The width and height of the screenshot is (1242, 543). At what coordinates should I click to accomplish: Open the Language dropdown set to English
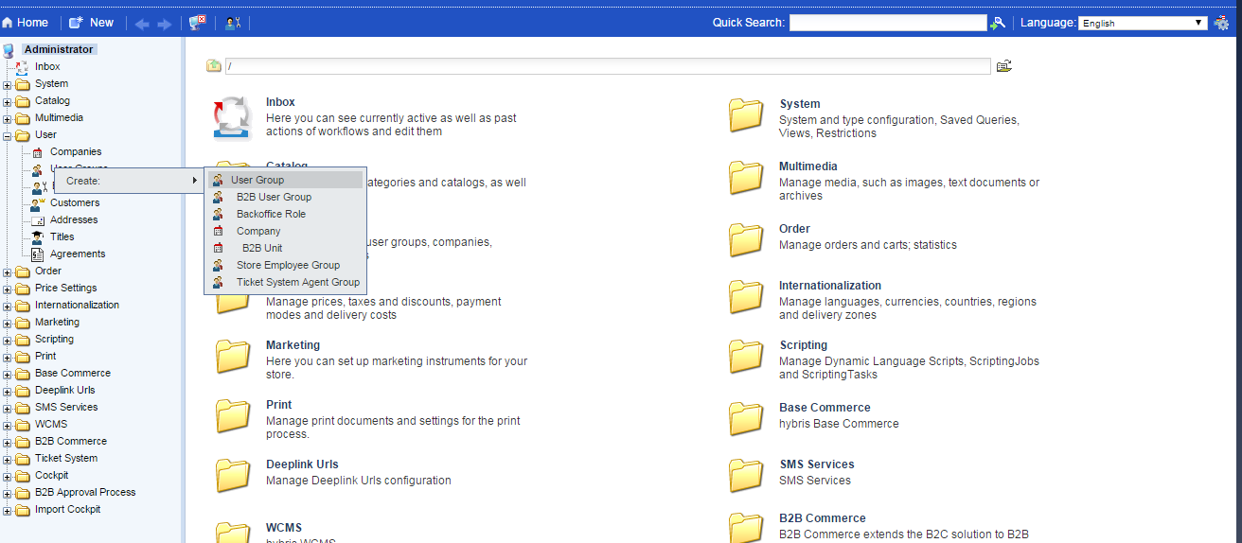tap(1143, 23)
